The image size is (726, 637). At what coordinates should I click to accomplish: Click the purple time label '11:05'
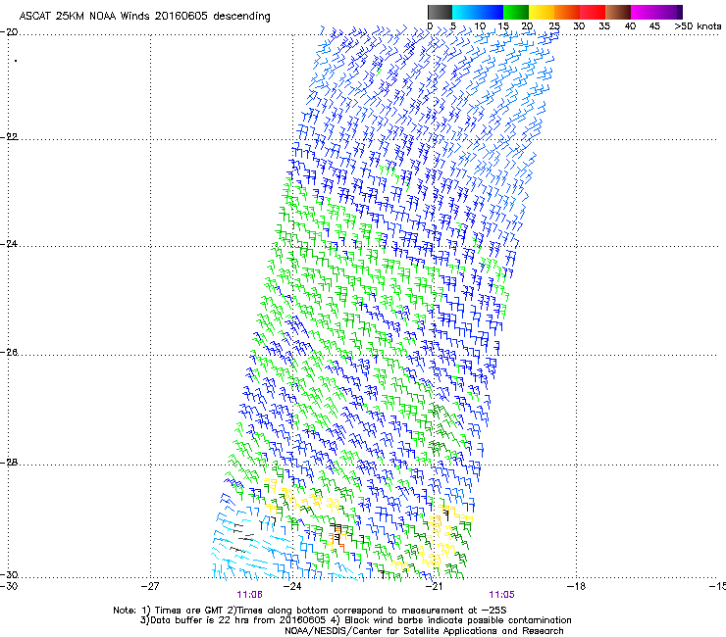click(502, 595)
